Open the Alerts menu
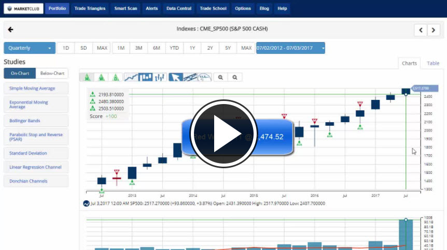 151,8
